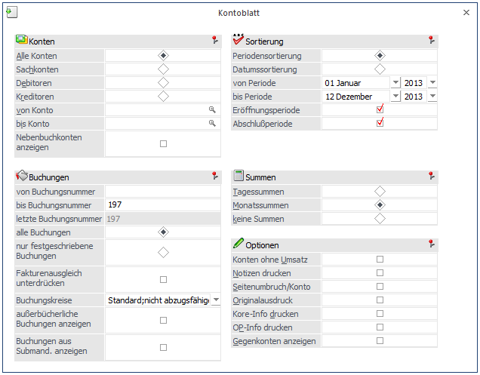The height and width of the screenshot is (375, 480).
Task: Close the Kontoblatt window
Action: point(466,14)
